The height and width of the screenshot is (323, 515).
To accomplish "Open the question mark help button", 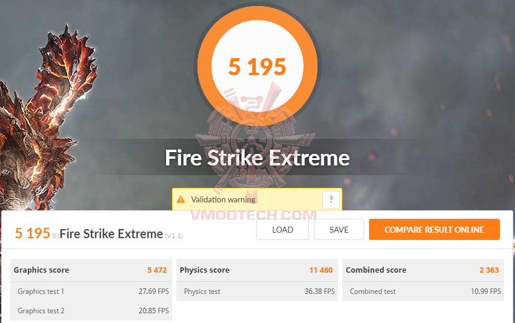I will 331,199.
